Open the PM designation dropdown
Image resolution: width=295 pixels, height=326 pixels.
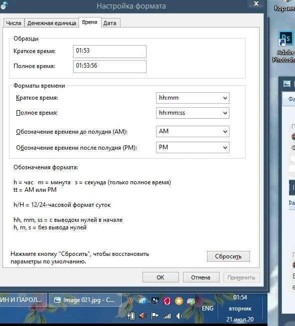pyautogui.click(x=192, y=147)
